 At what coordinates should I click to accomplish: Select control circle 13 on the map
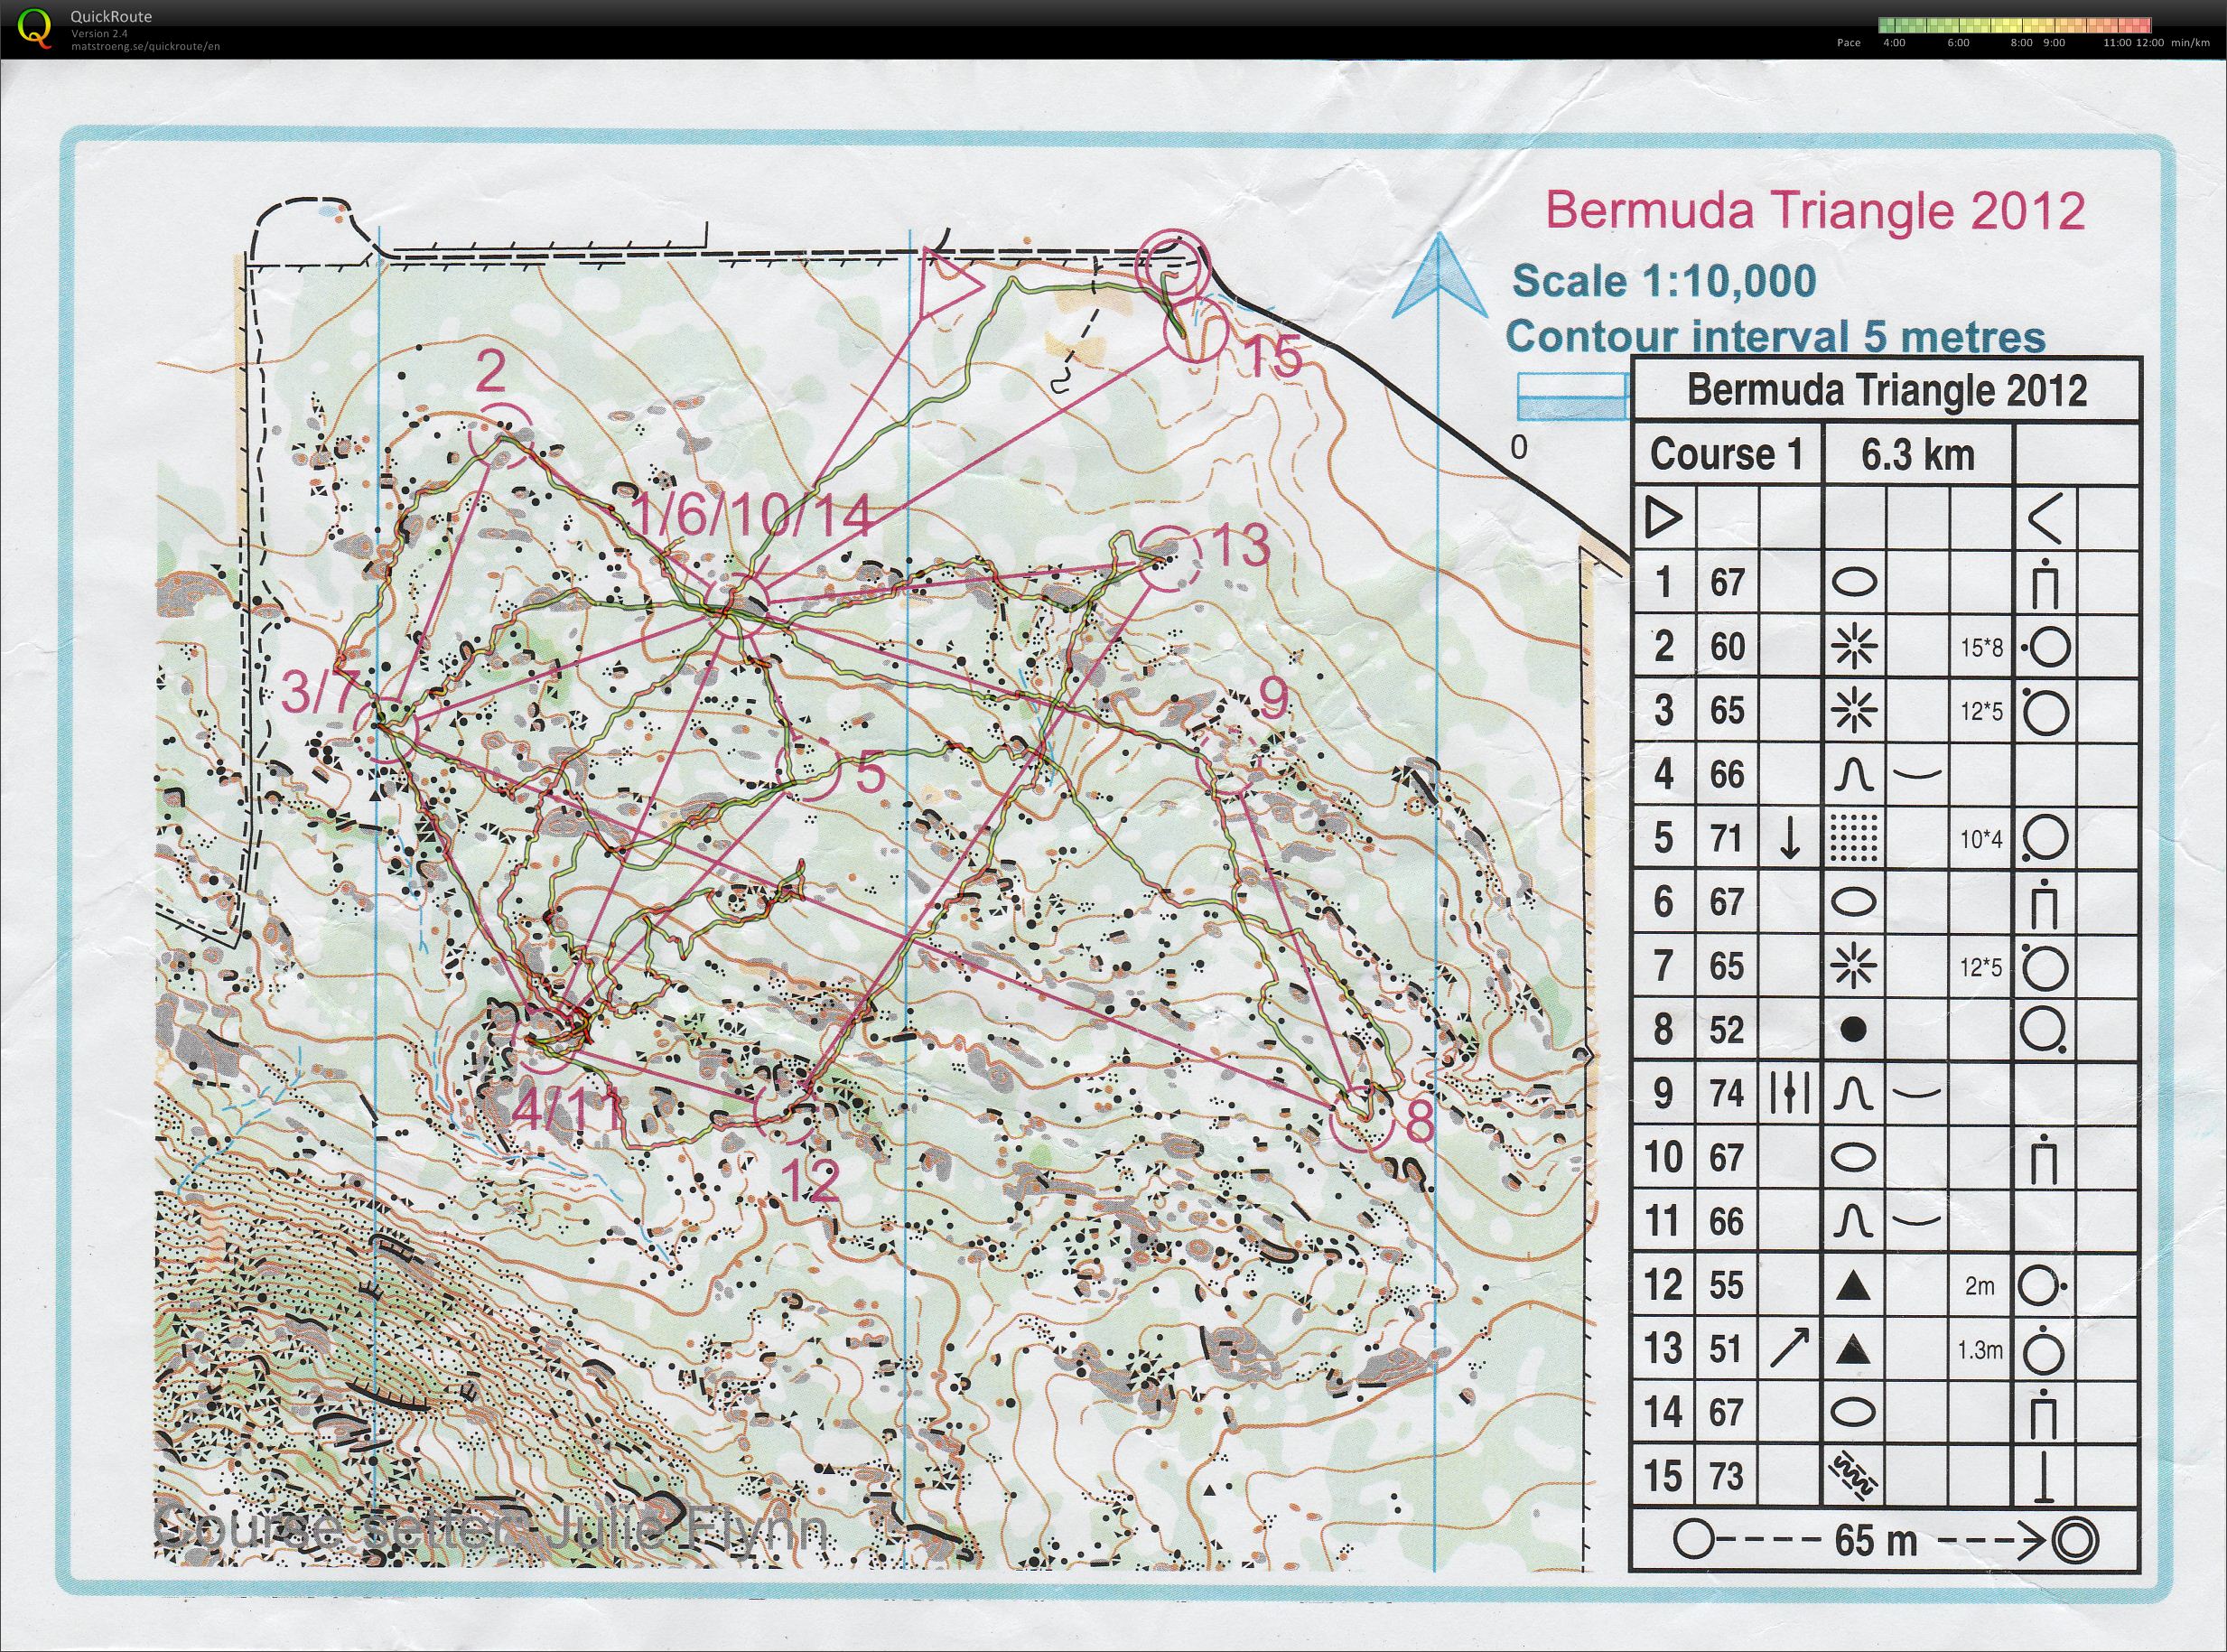[x=1170, y=561]
